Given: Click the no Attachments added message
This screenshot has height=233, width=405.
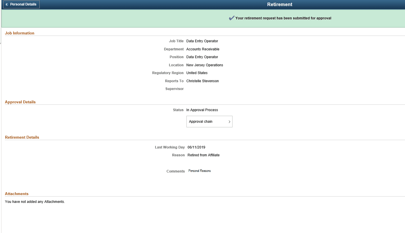Looking at the screenshot, I should click(x=35, y=202).
